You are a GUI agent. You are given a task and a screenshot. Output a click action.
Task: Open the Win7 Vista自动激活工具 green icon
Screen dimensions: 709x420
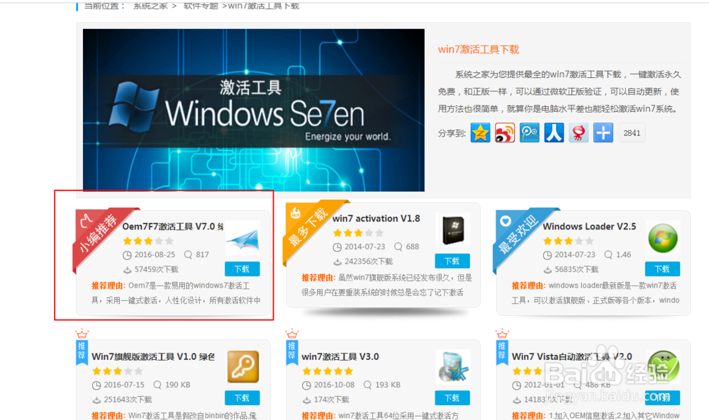coord(664,367)
